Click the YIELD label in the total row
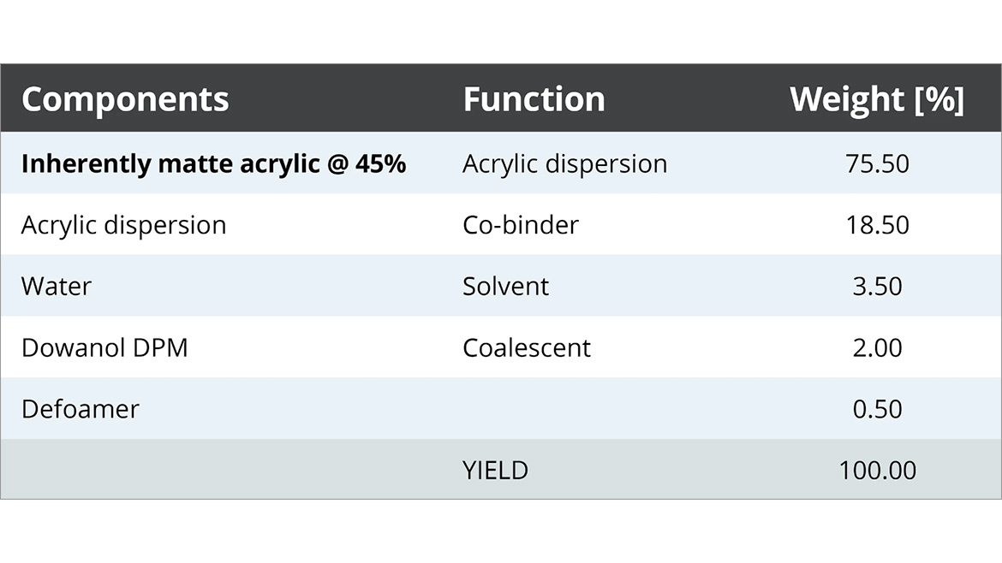Screen dimensions: 1002x563 pyautogui.click(x=495, y=470)
